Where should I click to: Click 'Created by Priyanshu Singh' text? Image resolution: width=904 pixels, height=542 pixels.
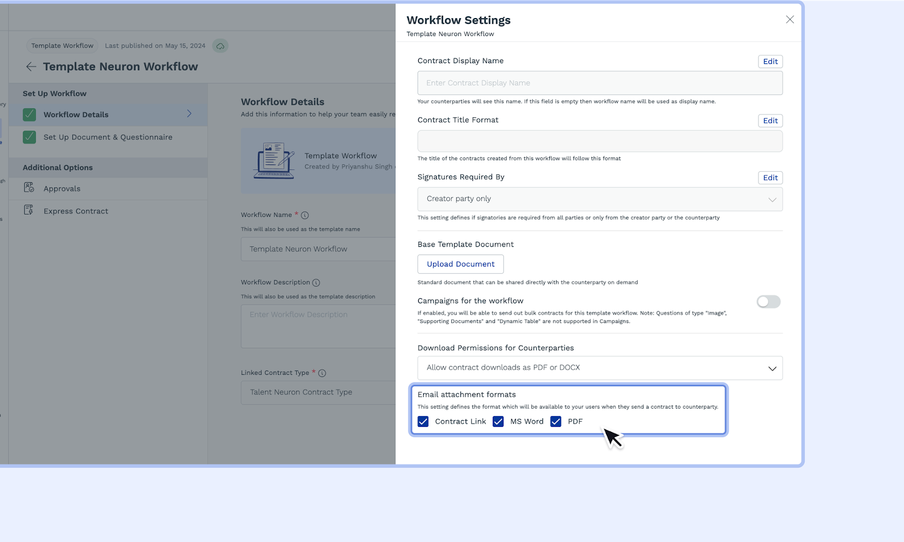349,167
